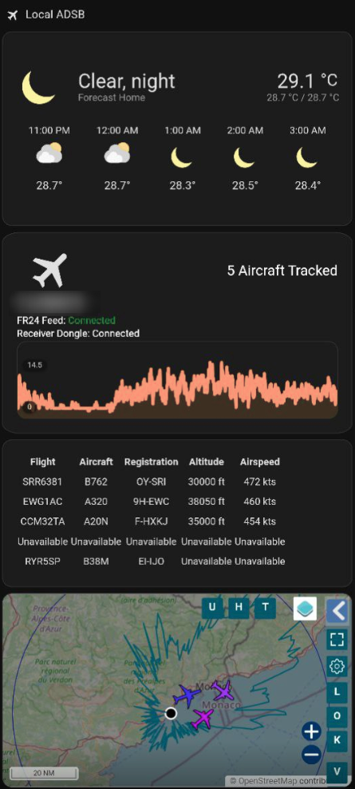Expand sidebar with the left chevron

(337, 612)
